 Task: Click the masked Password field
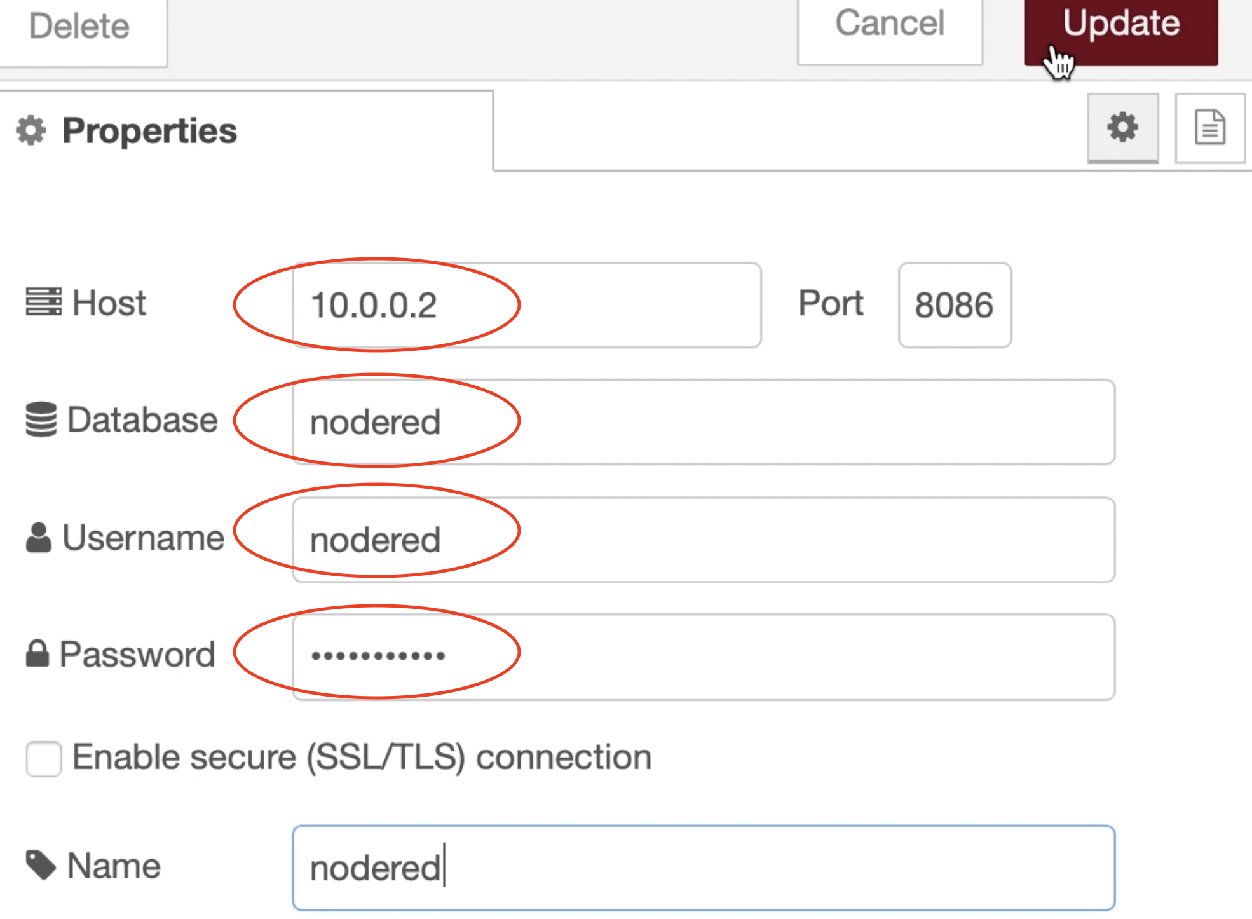tap(699, 655)
